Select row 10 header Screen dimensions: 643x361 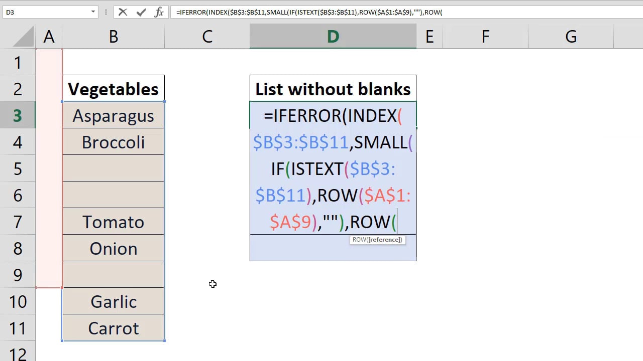(x=18, y=301)
